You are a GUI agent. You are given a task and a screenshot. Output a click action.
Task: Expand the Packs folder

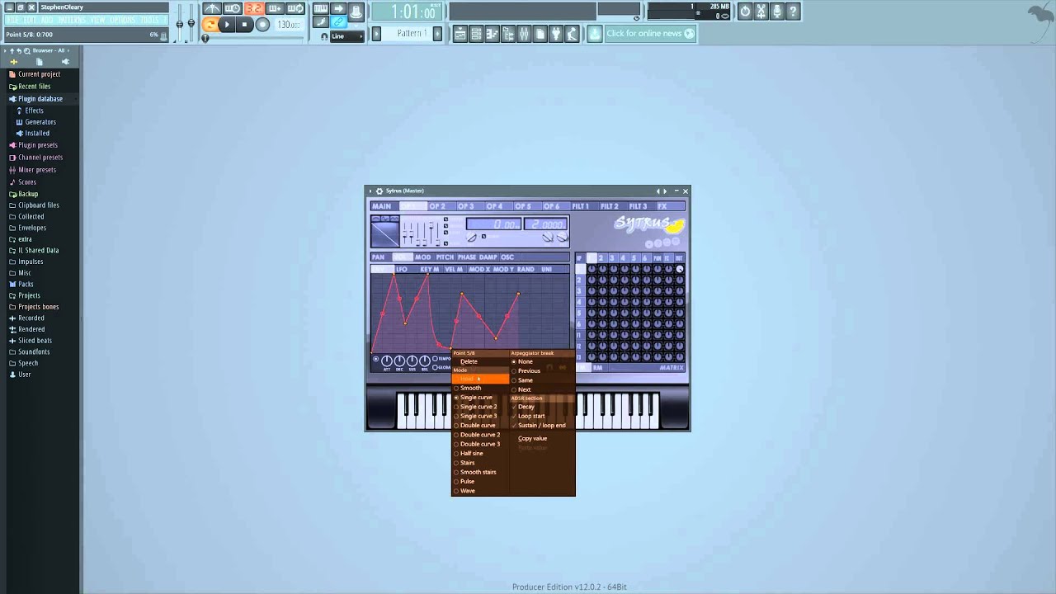pos(26,285)
